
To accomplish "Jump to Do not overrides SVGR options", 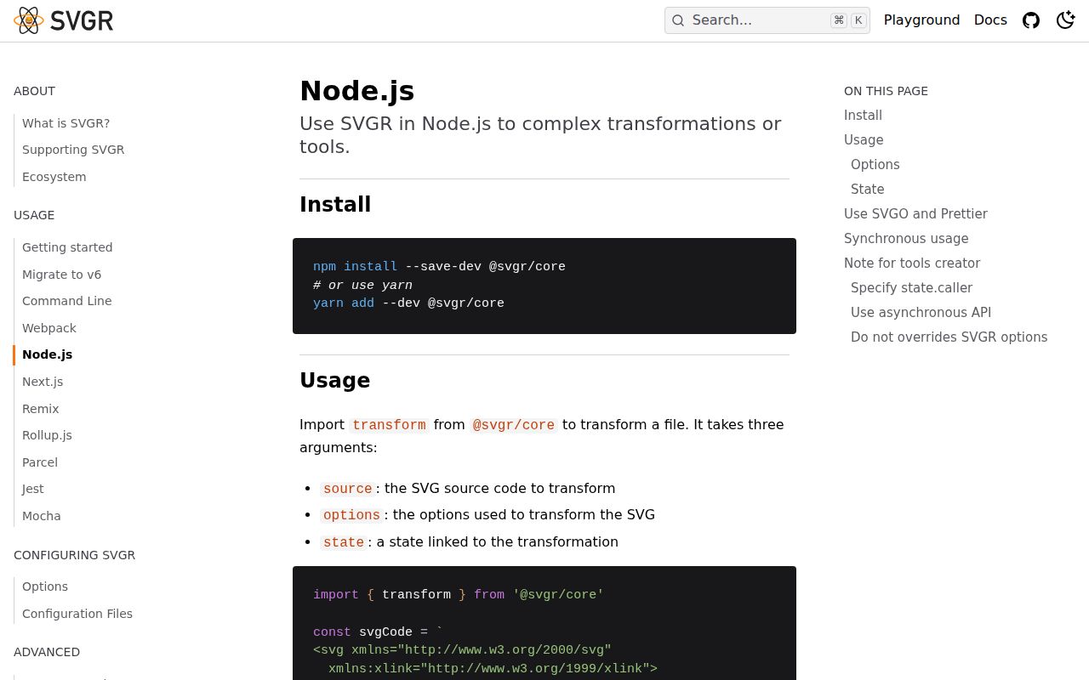I will tap(949, 337).
